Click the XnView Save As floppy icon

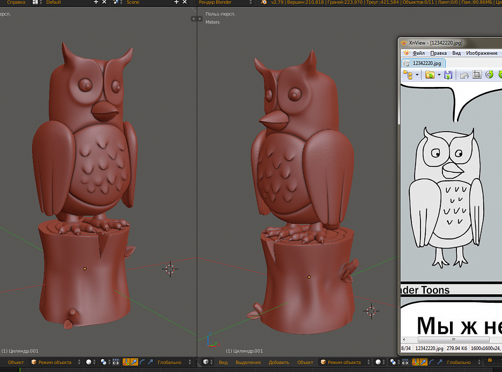pyautogui.click(x=448, y=75)
